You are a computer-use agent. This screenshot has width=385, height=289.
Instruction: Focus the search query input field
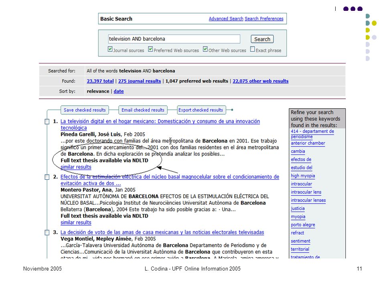[x=174, y=39]
